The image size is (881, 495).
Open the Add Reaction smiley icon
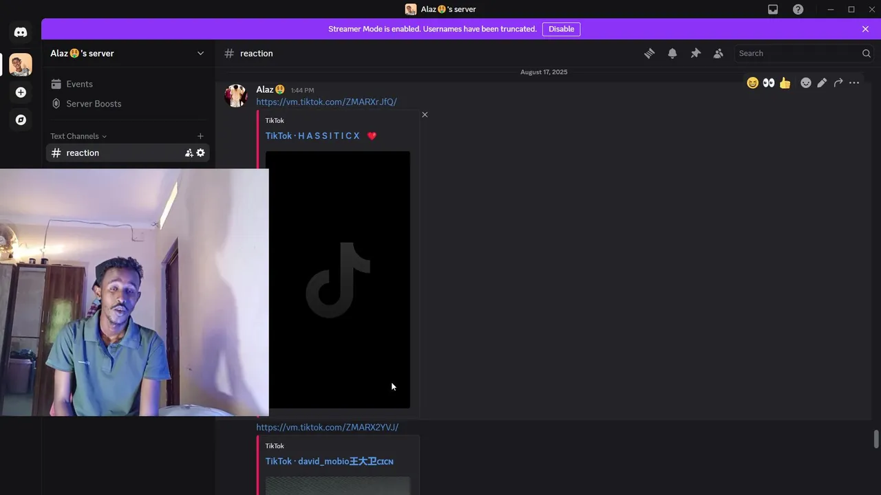coord(806,82)
